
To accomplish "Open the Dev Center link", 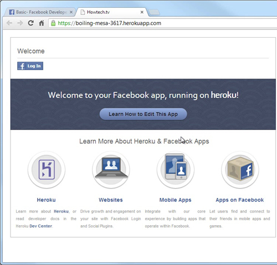I will (x=41, y=226).
